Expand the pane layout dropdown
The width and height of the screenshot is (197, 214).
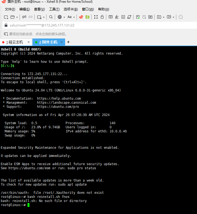(173, 17)
